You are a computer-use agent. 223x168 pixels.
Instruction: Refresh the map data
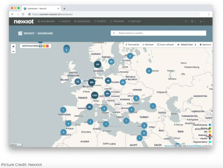pos(148,45)
